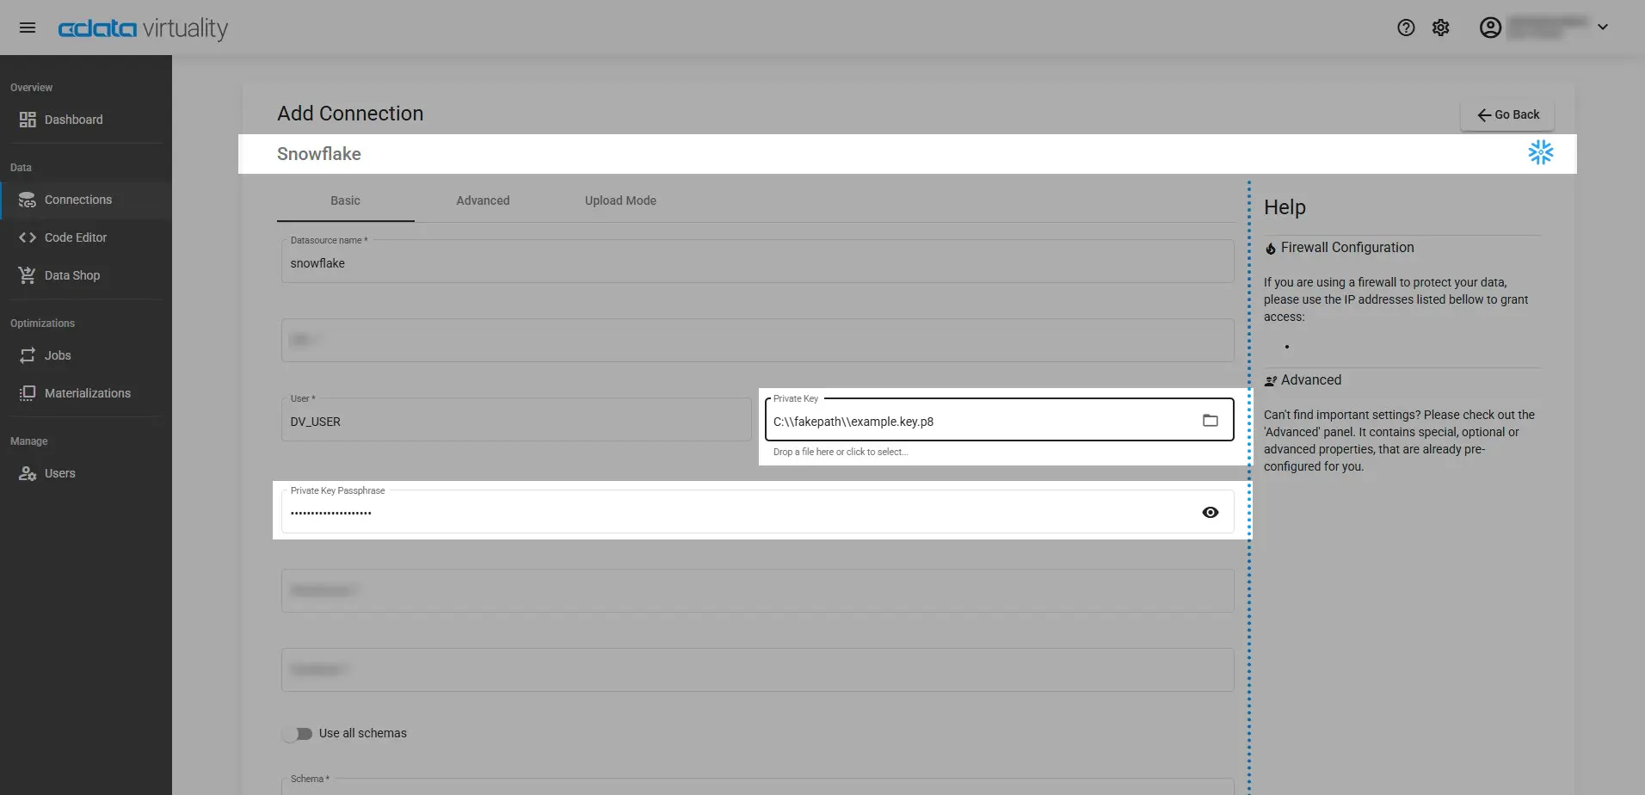Click the Dashboard grid icon
Viewport: 1645px width, 795px height.
coord(28,120)
